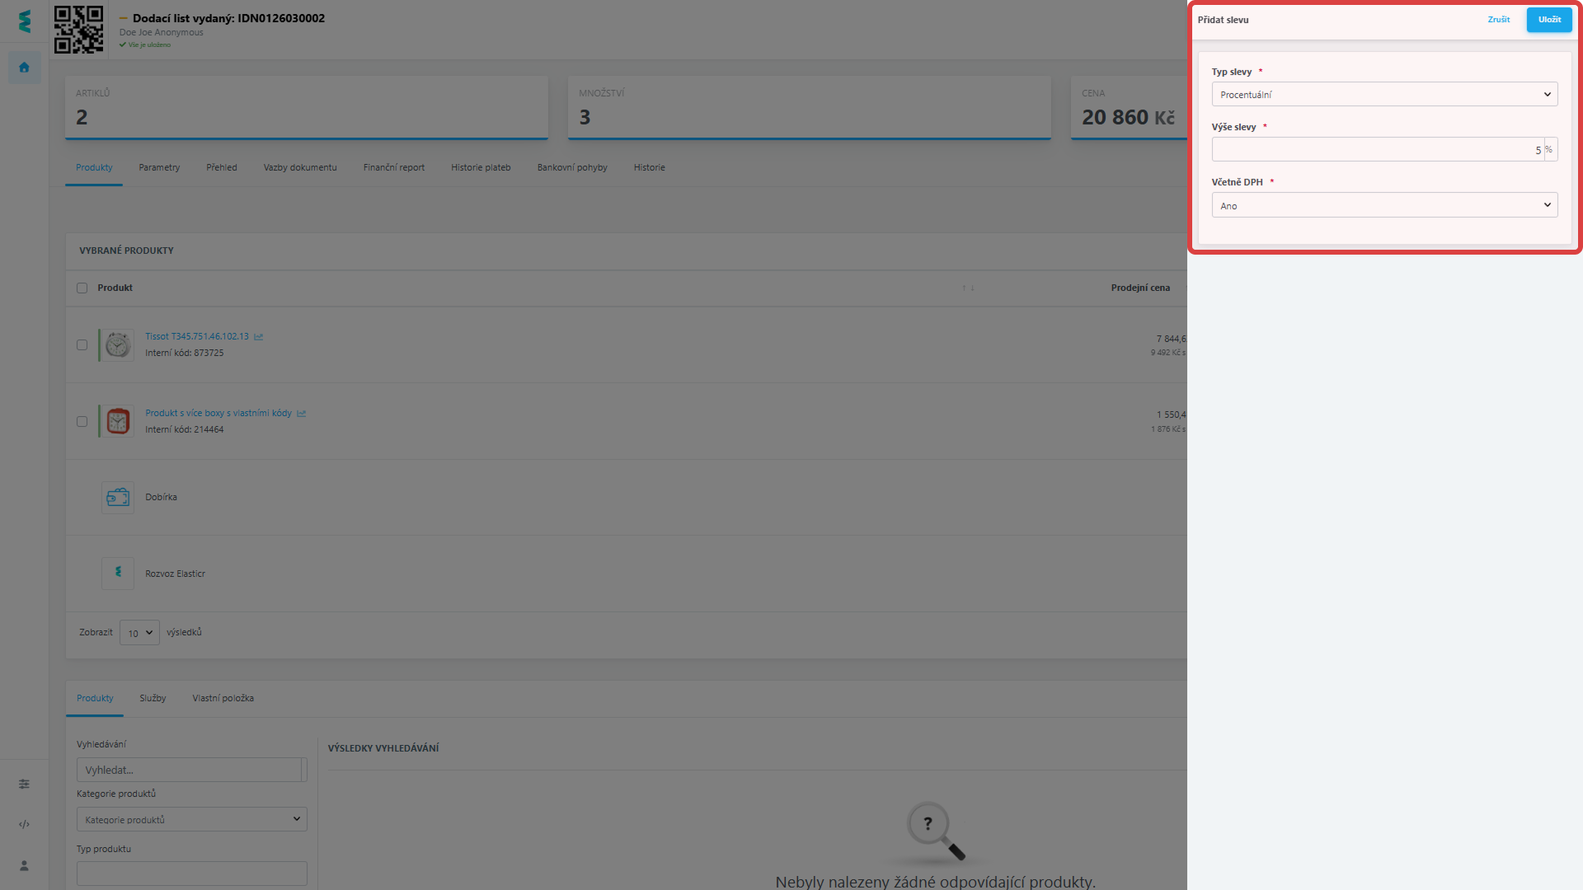Image resolution: width=1583 pixels, height=890 pixels.
Task: Switch to the Finanční report tab
Action: (393, 167)
